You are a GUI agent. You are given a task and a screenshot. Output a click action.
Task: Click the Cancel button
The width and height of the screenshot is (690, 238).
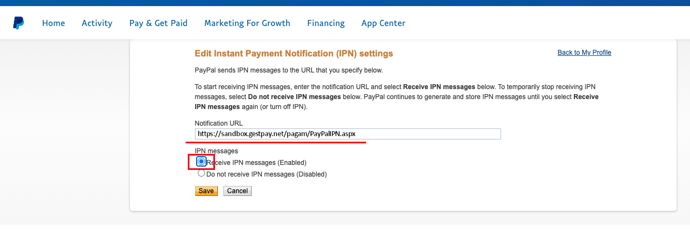coord(237,191)
